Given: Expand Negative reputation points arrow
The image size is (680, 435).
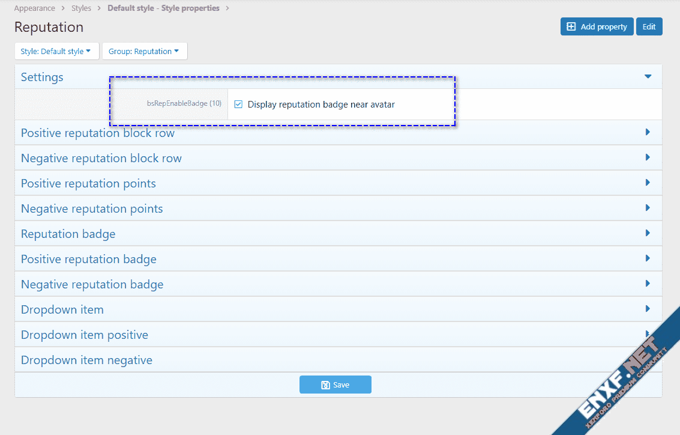Looking at the screenshot, I should point(648,207).
